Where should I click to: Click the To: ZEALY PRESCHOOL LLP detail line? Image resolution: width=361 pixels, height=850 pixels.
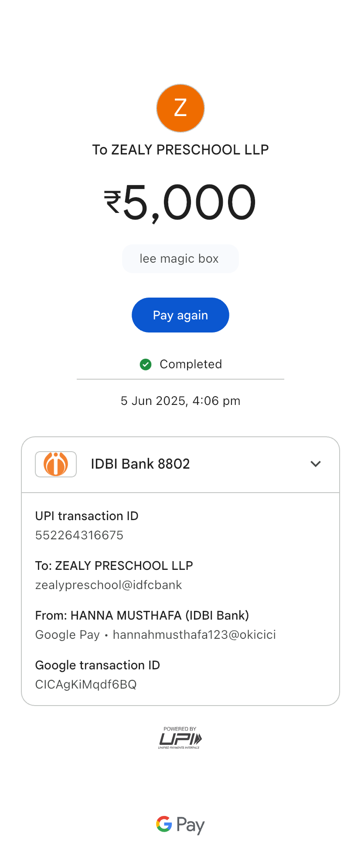click(x=114, y=566)
